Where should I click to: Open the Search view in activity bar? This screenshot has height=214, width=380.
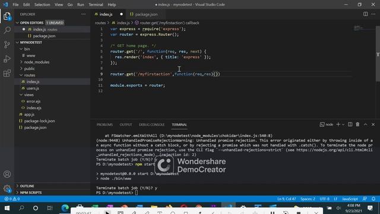(7, 30)
